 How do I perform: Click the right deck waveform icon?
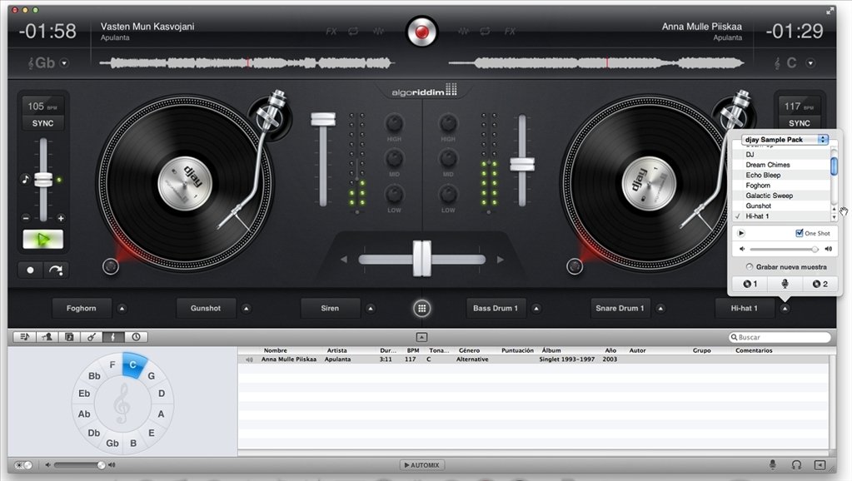(x=464, y=32)
